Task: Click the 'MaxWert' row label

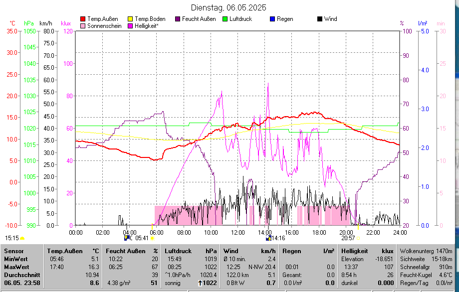Action: click(x=16, y=267)
